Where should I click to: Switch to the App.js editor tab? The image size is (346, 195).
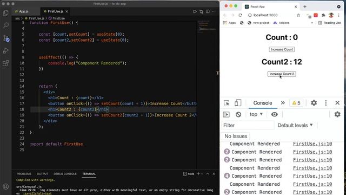click(24, 11)
